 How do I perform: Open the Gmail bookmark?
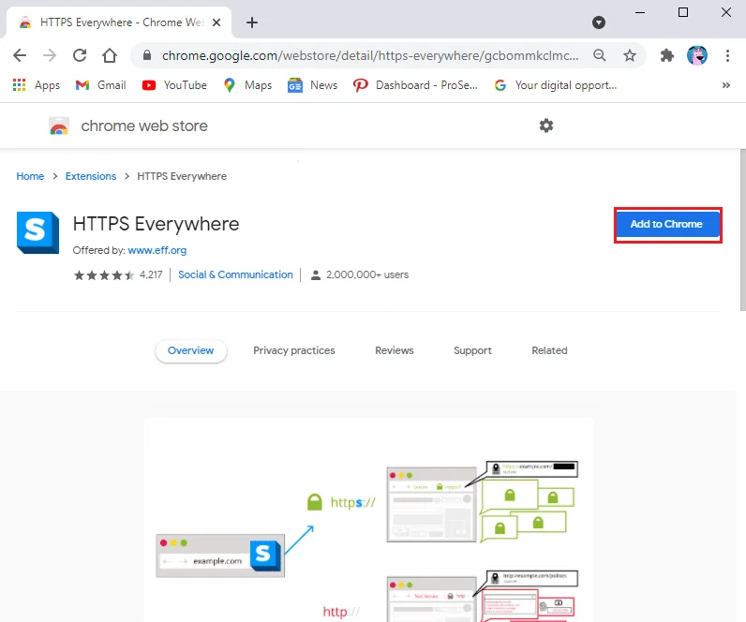click(101, 85)
